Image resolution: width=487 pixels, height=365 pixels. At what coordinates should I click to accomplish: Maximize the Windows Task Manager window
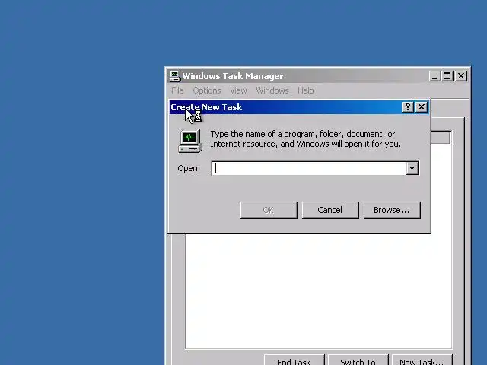(x=447, y=76)
